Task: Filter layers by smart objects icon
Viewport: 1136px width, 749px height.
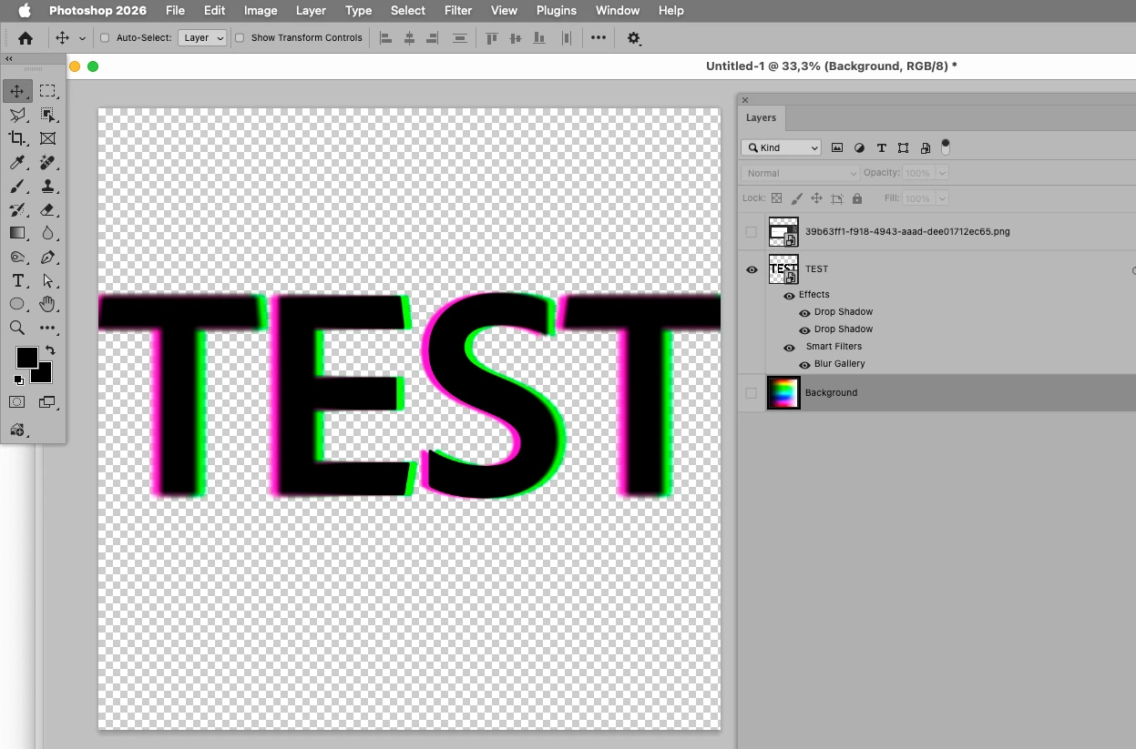Action: point(926,147)
